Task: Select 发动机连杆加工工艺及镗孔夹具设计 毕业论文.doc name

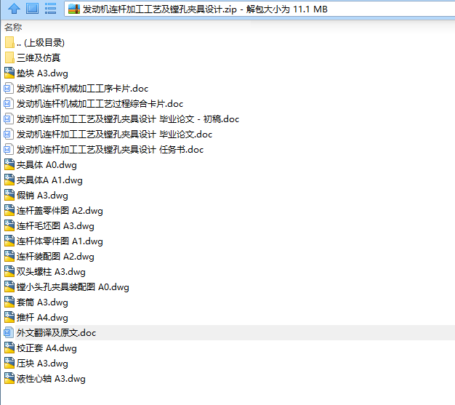Action: click(x=114, y=135)
